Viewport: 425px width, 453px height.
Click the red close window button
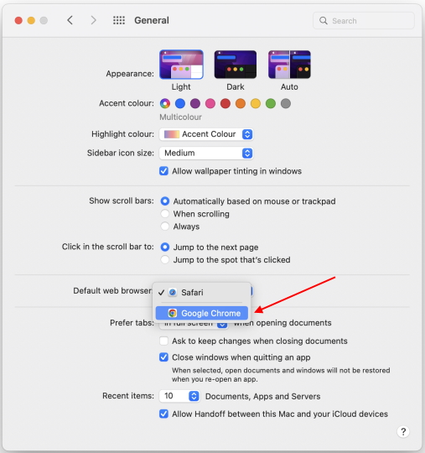(x=18, y=20)
